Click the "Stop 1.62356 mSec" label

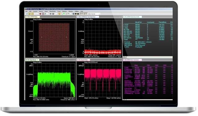point(114,98)
